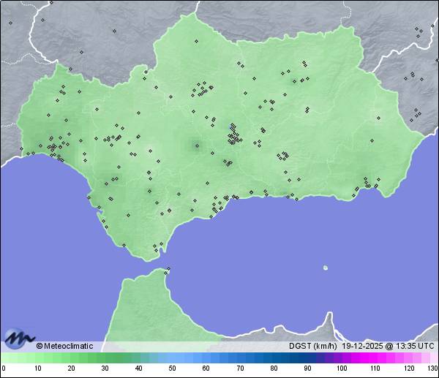Click the magenta legend color at 110 km/h
The image size is (439, 378).
(x=375, y=358)
